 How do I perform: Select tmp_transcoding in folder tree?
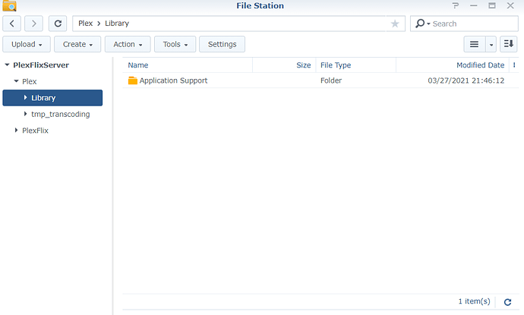(x=61, y=115)
